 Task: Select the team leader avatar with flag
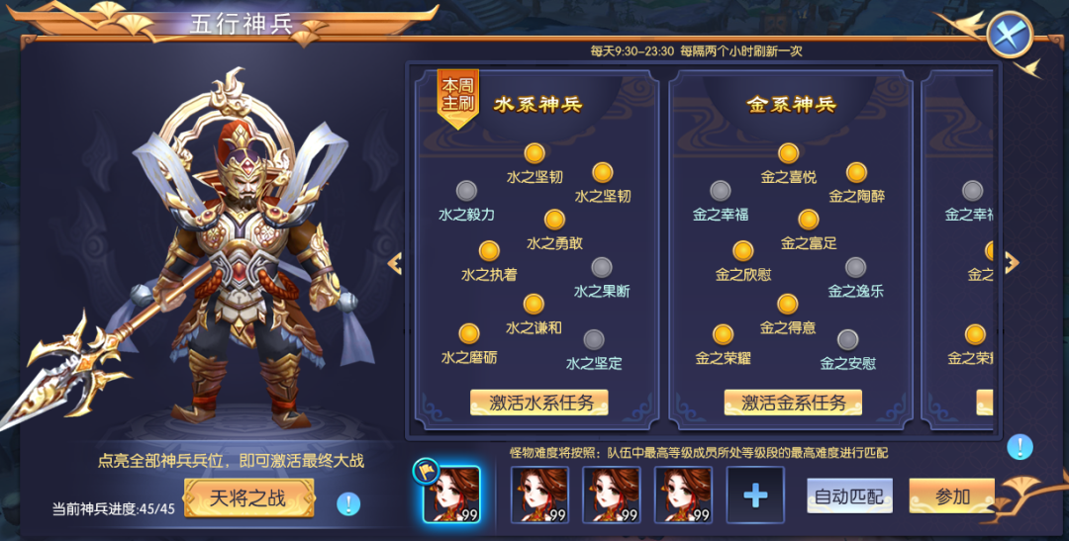(451, 495)
